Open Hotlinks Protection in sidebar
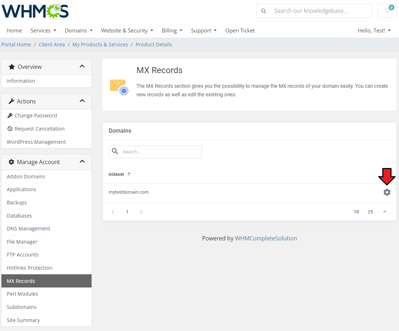 tap(47, 268)
